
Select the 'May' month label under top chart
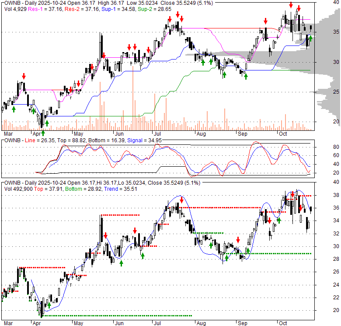[79, 134]
